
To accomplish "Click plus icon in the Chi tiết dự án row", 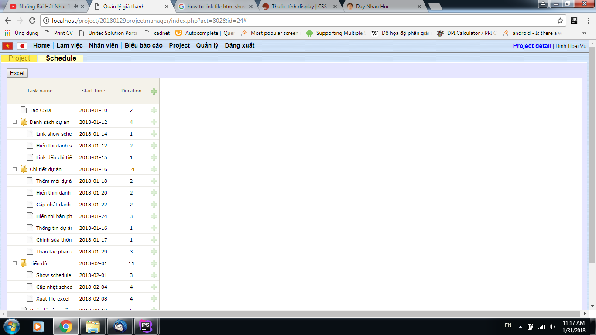I will [154, 169].
